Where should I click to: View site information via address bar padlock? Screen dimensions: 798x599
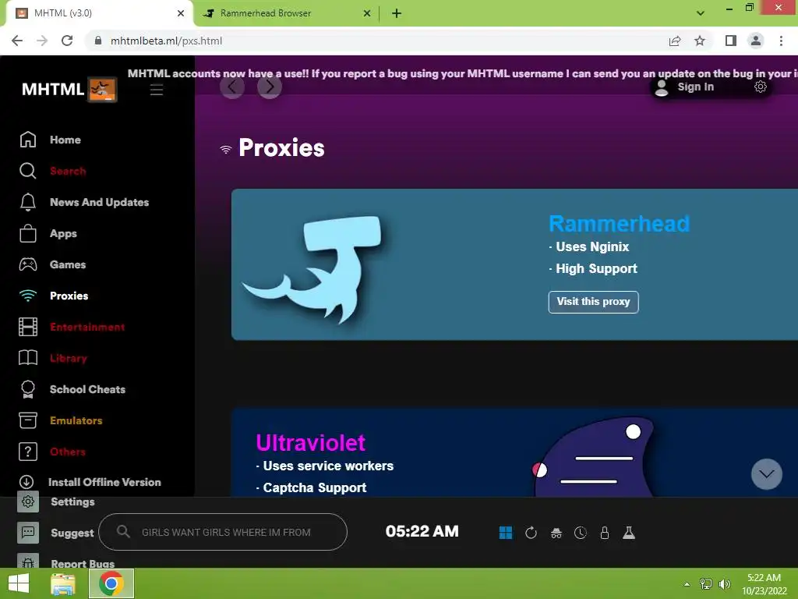point(98,41)
